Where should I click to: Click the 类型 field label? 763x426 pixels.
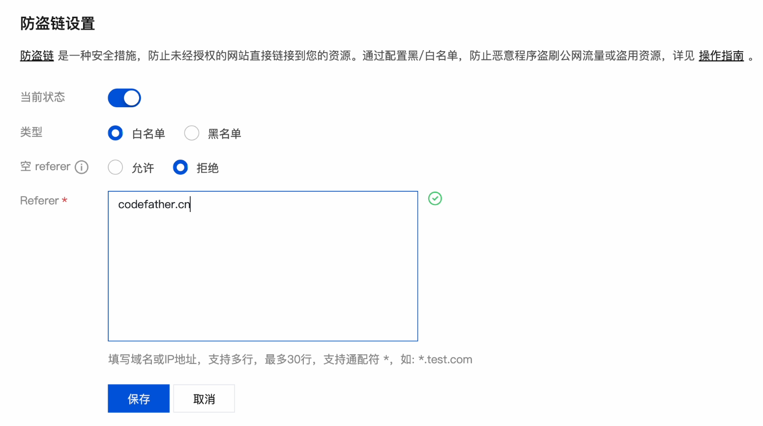[31, 132]
